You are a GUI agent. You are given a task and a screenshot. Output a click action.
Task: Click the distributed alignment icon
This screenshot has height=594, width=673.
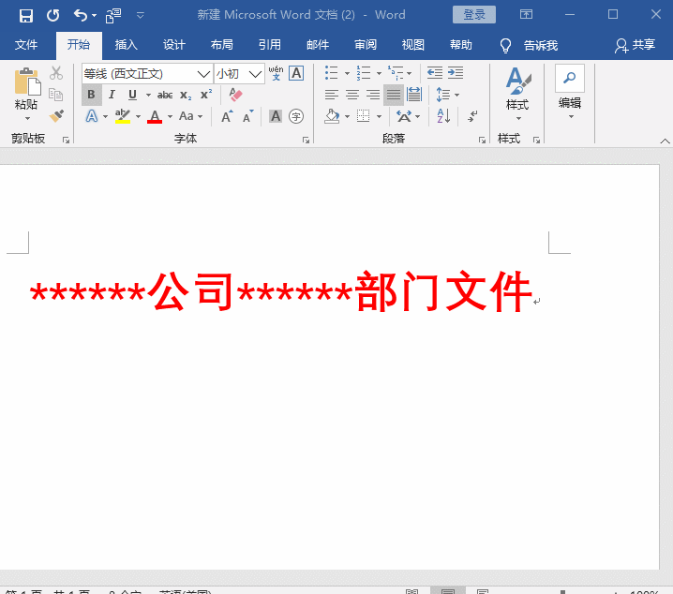[x=414, y=95]
